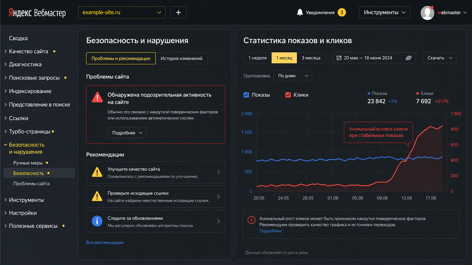Open the calendar grid icon in date picker
Viewport: 472px width, 265px height.
click(x=408, y=58)
